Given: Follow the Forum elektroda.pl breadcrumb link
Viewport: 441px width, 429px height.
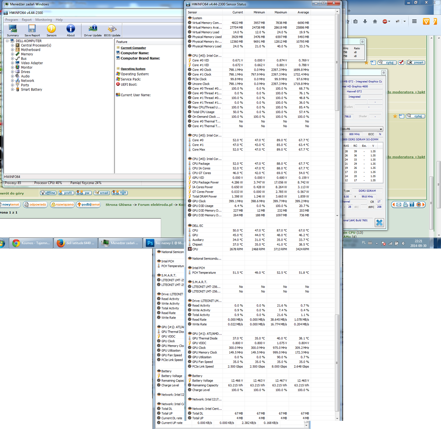Looking at the screenshot, I should [x=155, y=205].
